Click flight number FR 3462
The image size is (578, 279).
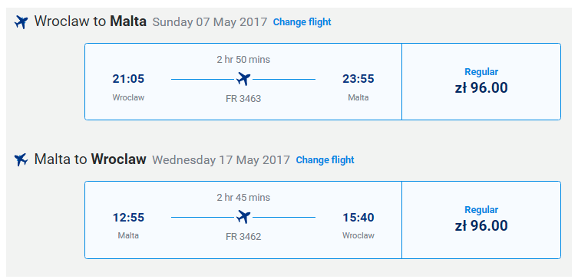(x=243, y=237)
